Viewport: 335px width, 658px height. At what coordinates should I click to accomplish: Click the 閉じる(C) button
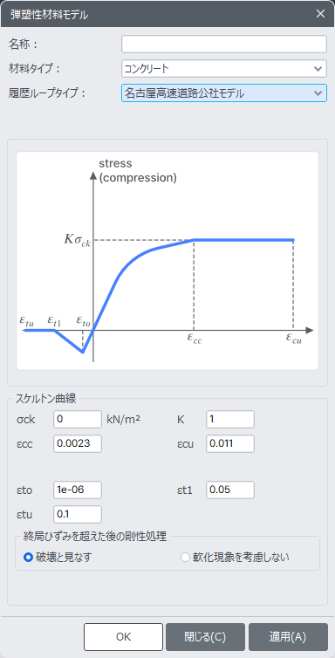205,636
